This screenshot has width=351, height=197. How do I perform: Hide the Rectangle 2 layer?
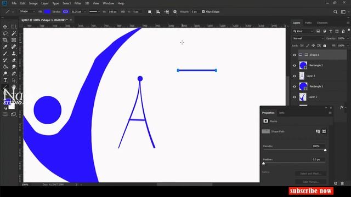pyautogui.click(x=295, y=66)
